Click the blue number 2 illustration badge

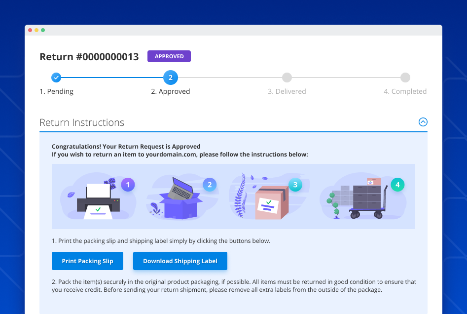point(210,185)
